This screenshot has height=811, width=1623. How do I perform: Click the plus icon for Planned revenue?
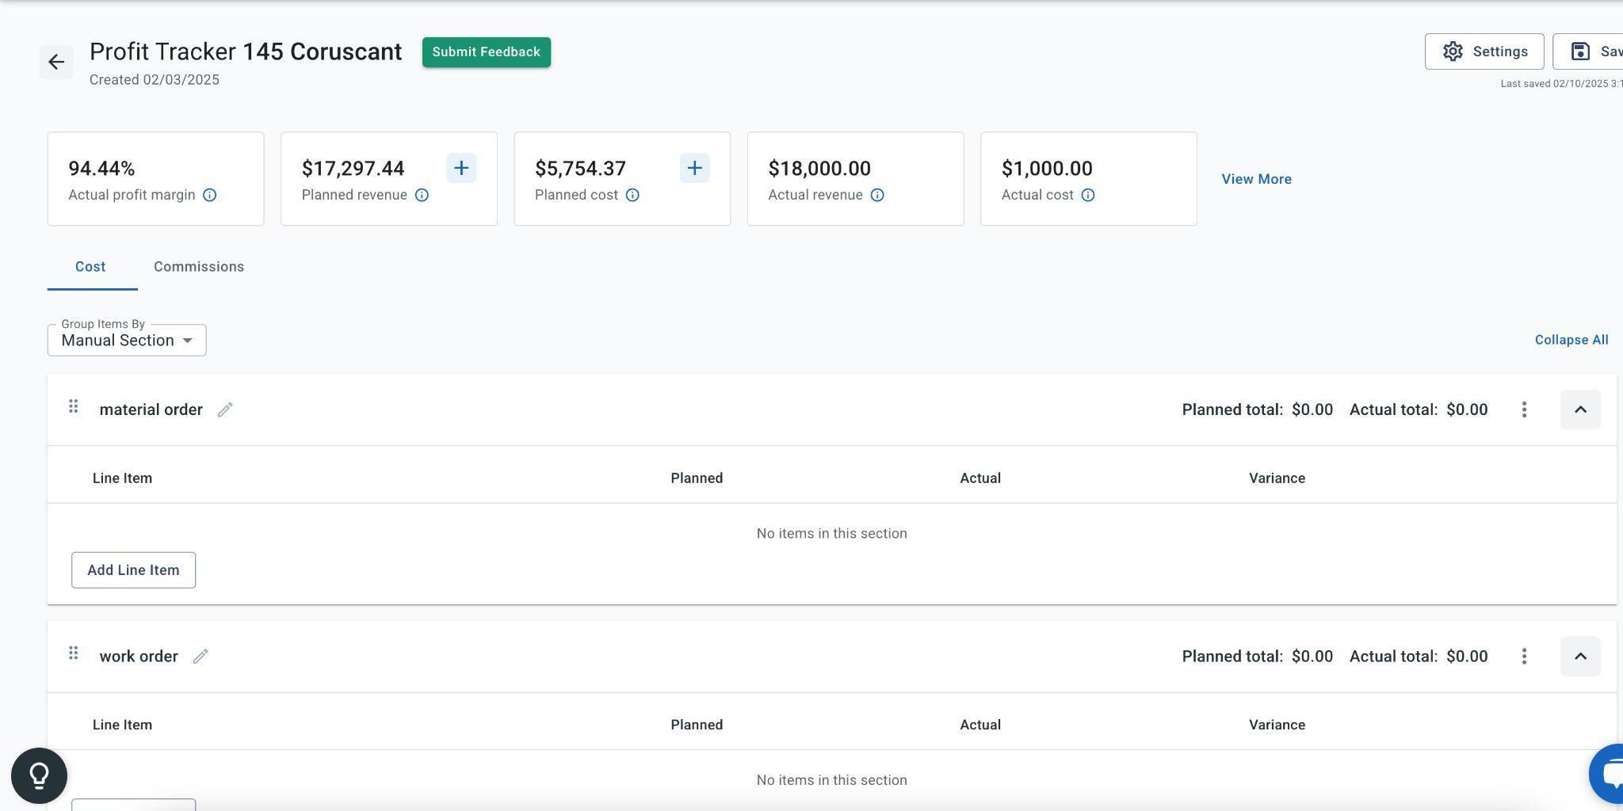point(461,168)
